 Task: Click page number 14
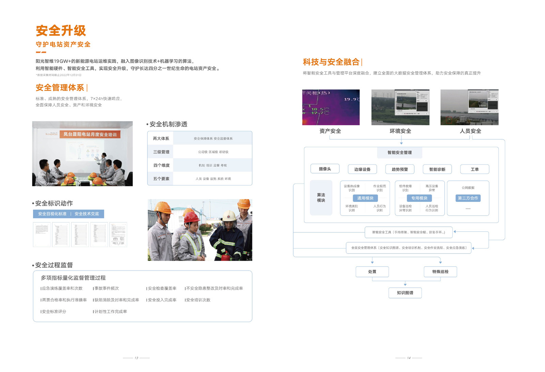[409, 358]
